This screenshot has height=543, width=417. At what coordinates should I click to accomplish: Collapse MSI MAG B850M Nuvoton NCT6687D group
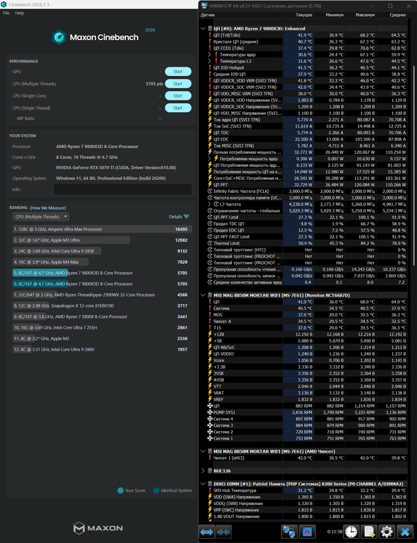click(203, 295)
